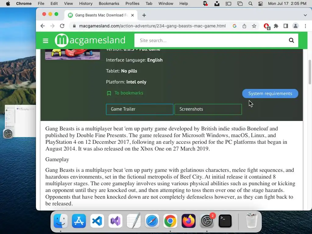Open the Chrome profile avatar
312x234 pixels.
click(296, 26)
